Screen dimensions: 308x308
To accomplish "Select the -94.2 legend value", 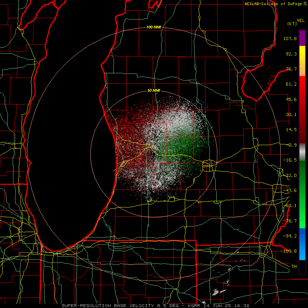I will pos(290,236).
